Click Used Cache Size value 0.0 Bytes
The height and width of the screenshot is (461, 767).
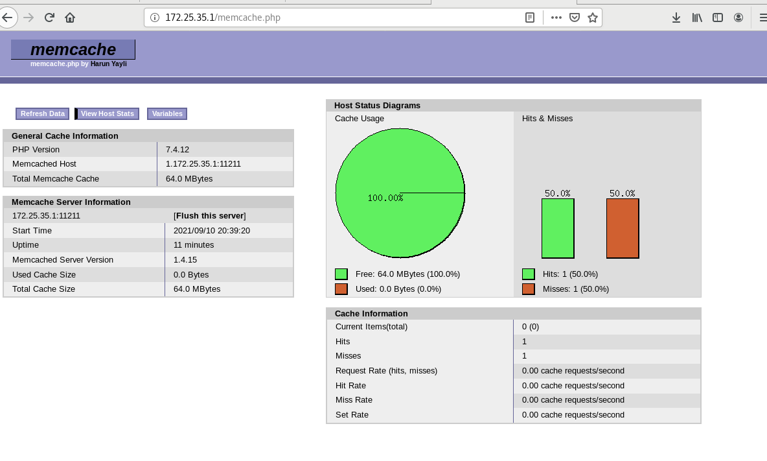[x=191, y=274]
